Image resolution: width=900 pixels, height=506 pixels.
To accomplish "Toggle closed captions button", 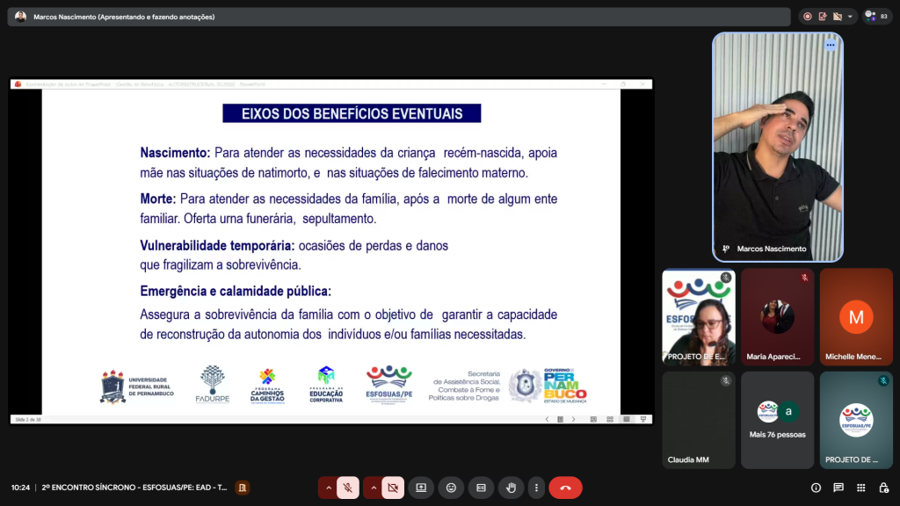I will tap(481, 488).
